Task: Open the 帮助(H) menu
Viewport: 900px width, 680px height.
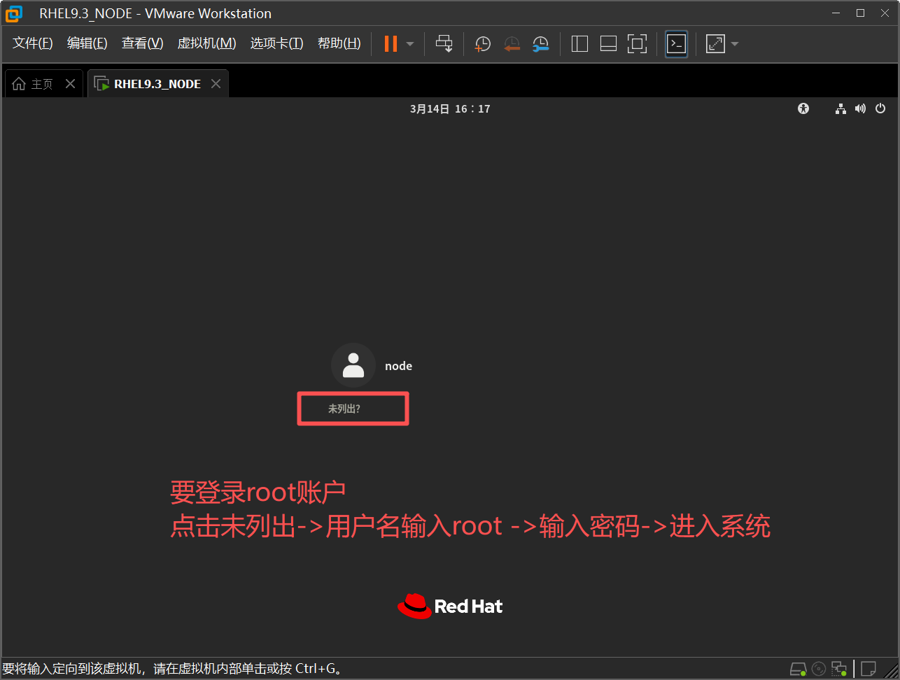Action: point(339,43)
